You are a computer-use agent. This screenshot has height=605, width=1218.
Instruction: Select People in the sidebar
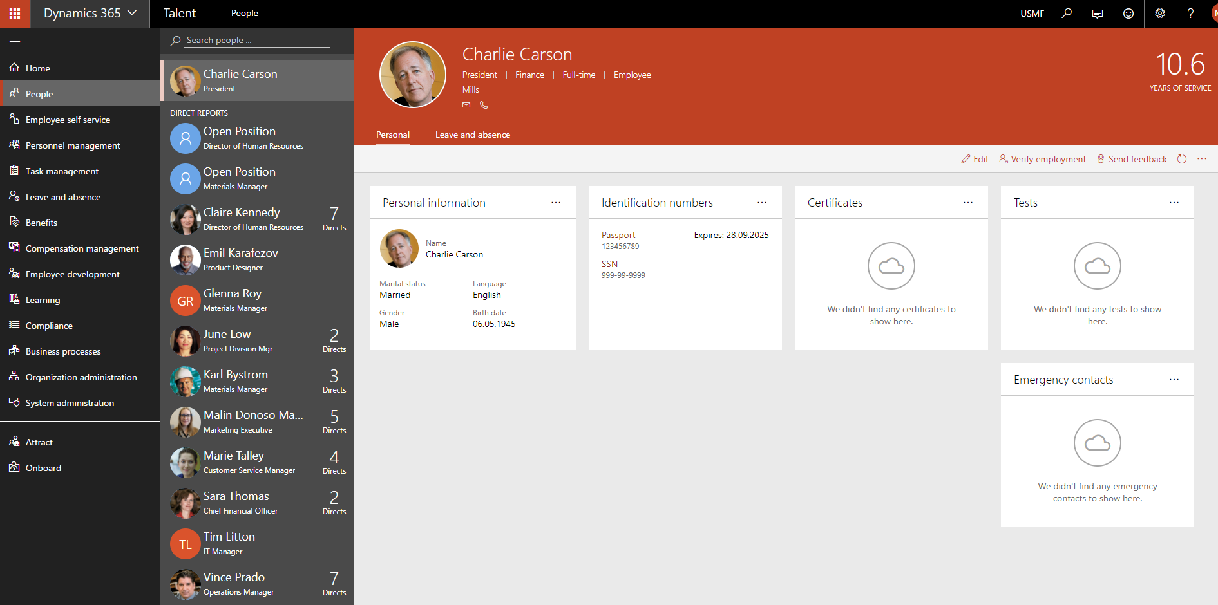[80, 93]
